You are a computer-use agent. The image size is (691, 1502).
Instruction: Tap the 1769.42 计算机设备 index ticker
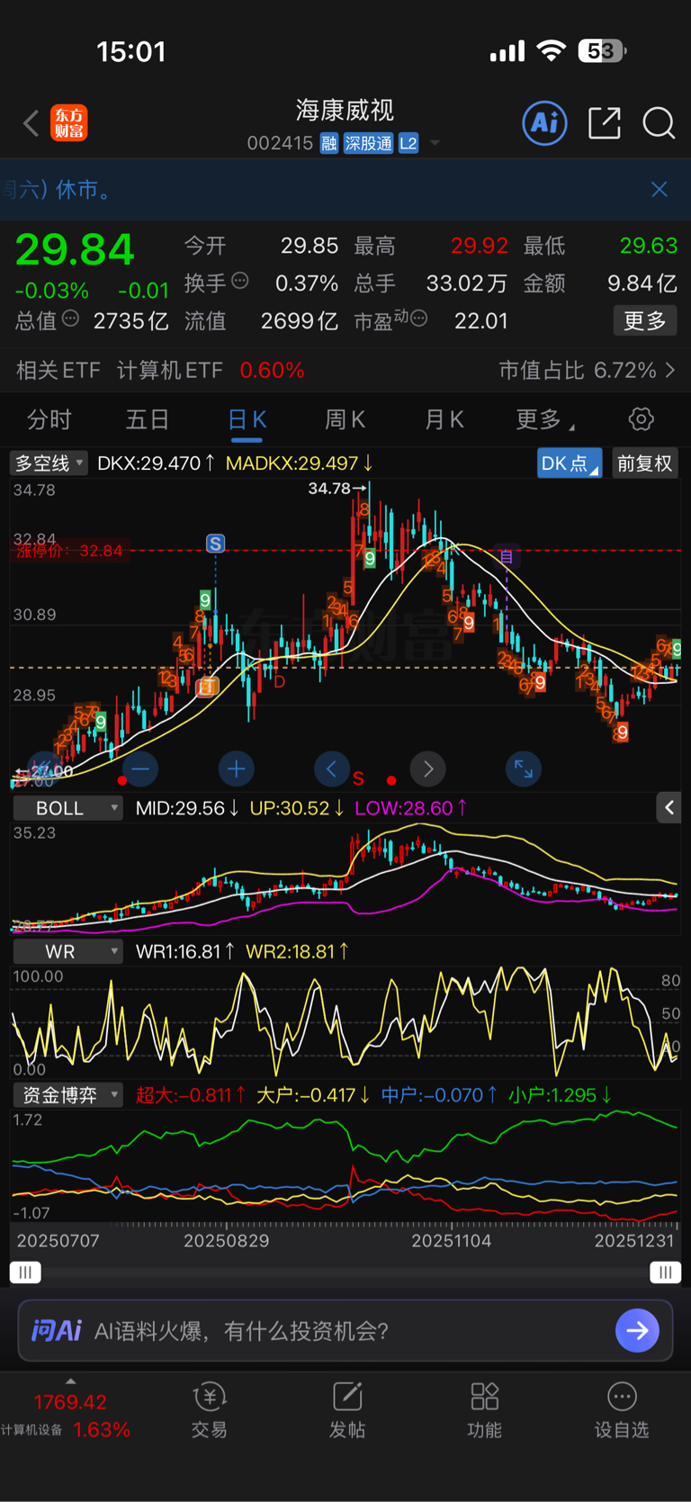click(69, 1415)
